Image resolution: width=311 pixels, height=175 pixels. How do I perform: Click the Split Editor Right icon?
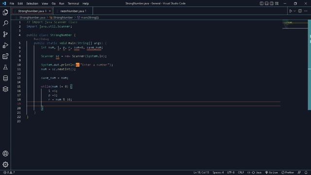pyautogui.click(x=300, y=11)
